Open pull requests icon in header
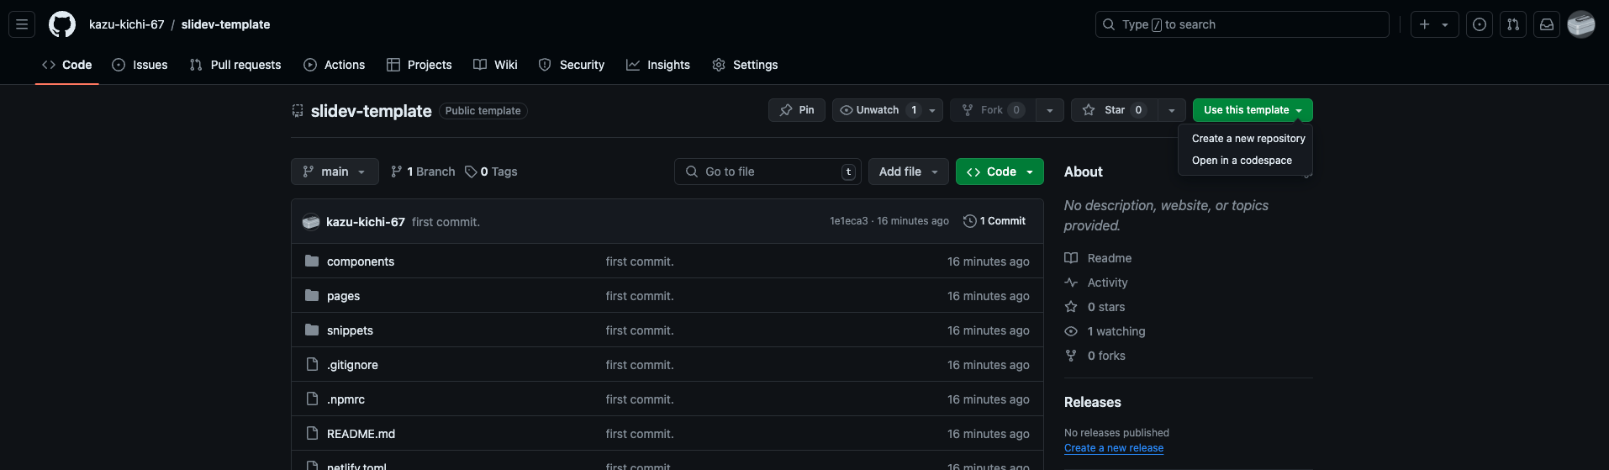Screen dimensions: 1609x470 [x=1513, y=24]
